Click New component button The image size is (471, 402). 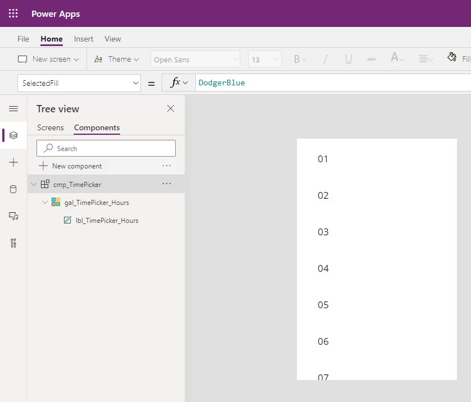(x=71, y=166)
